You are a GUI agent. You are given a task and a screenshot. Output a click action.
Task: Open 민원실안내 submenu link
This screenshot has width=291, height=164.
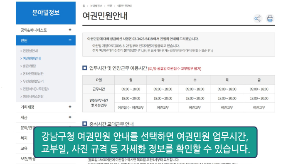30,51
